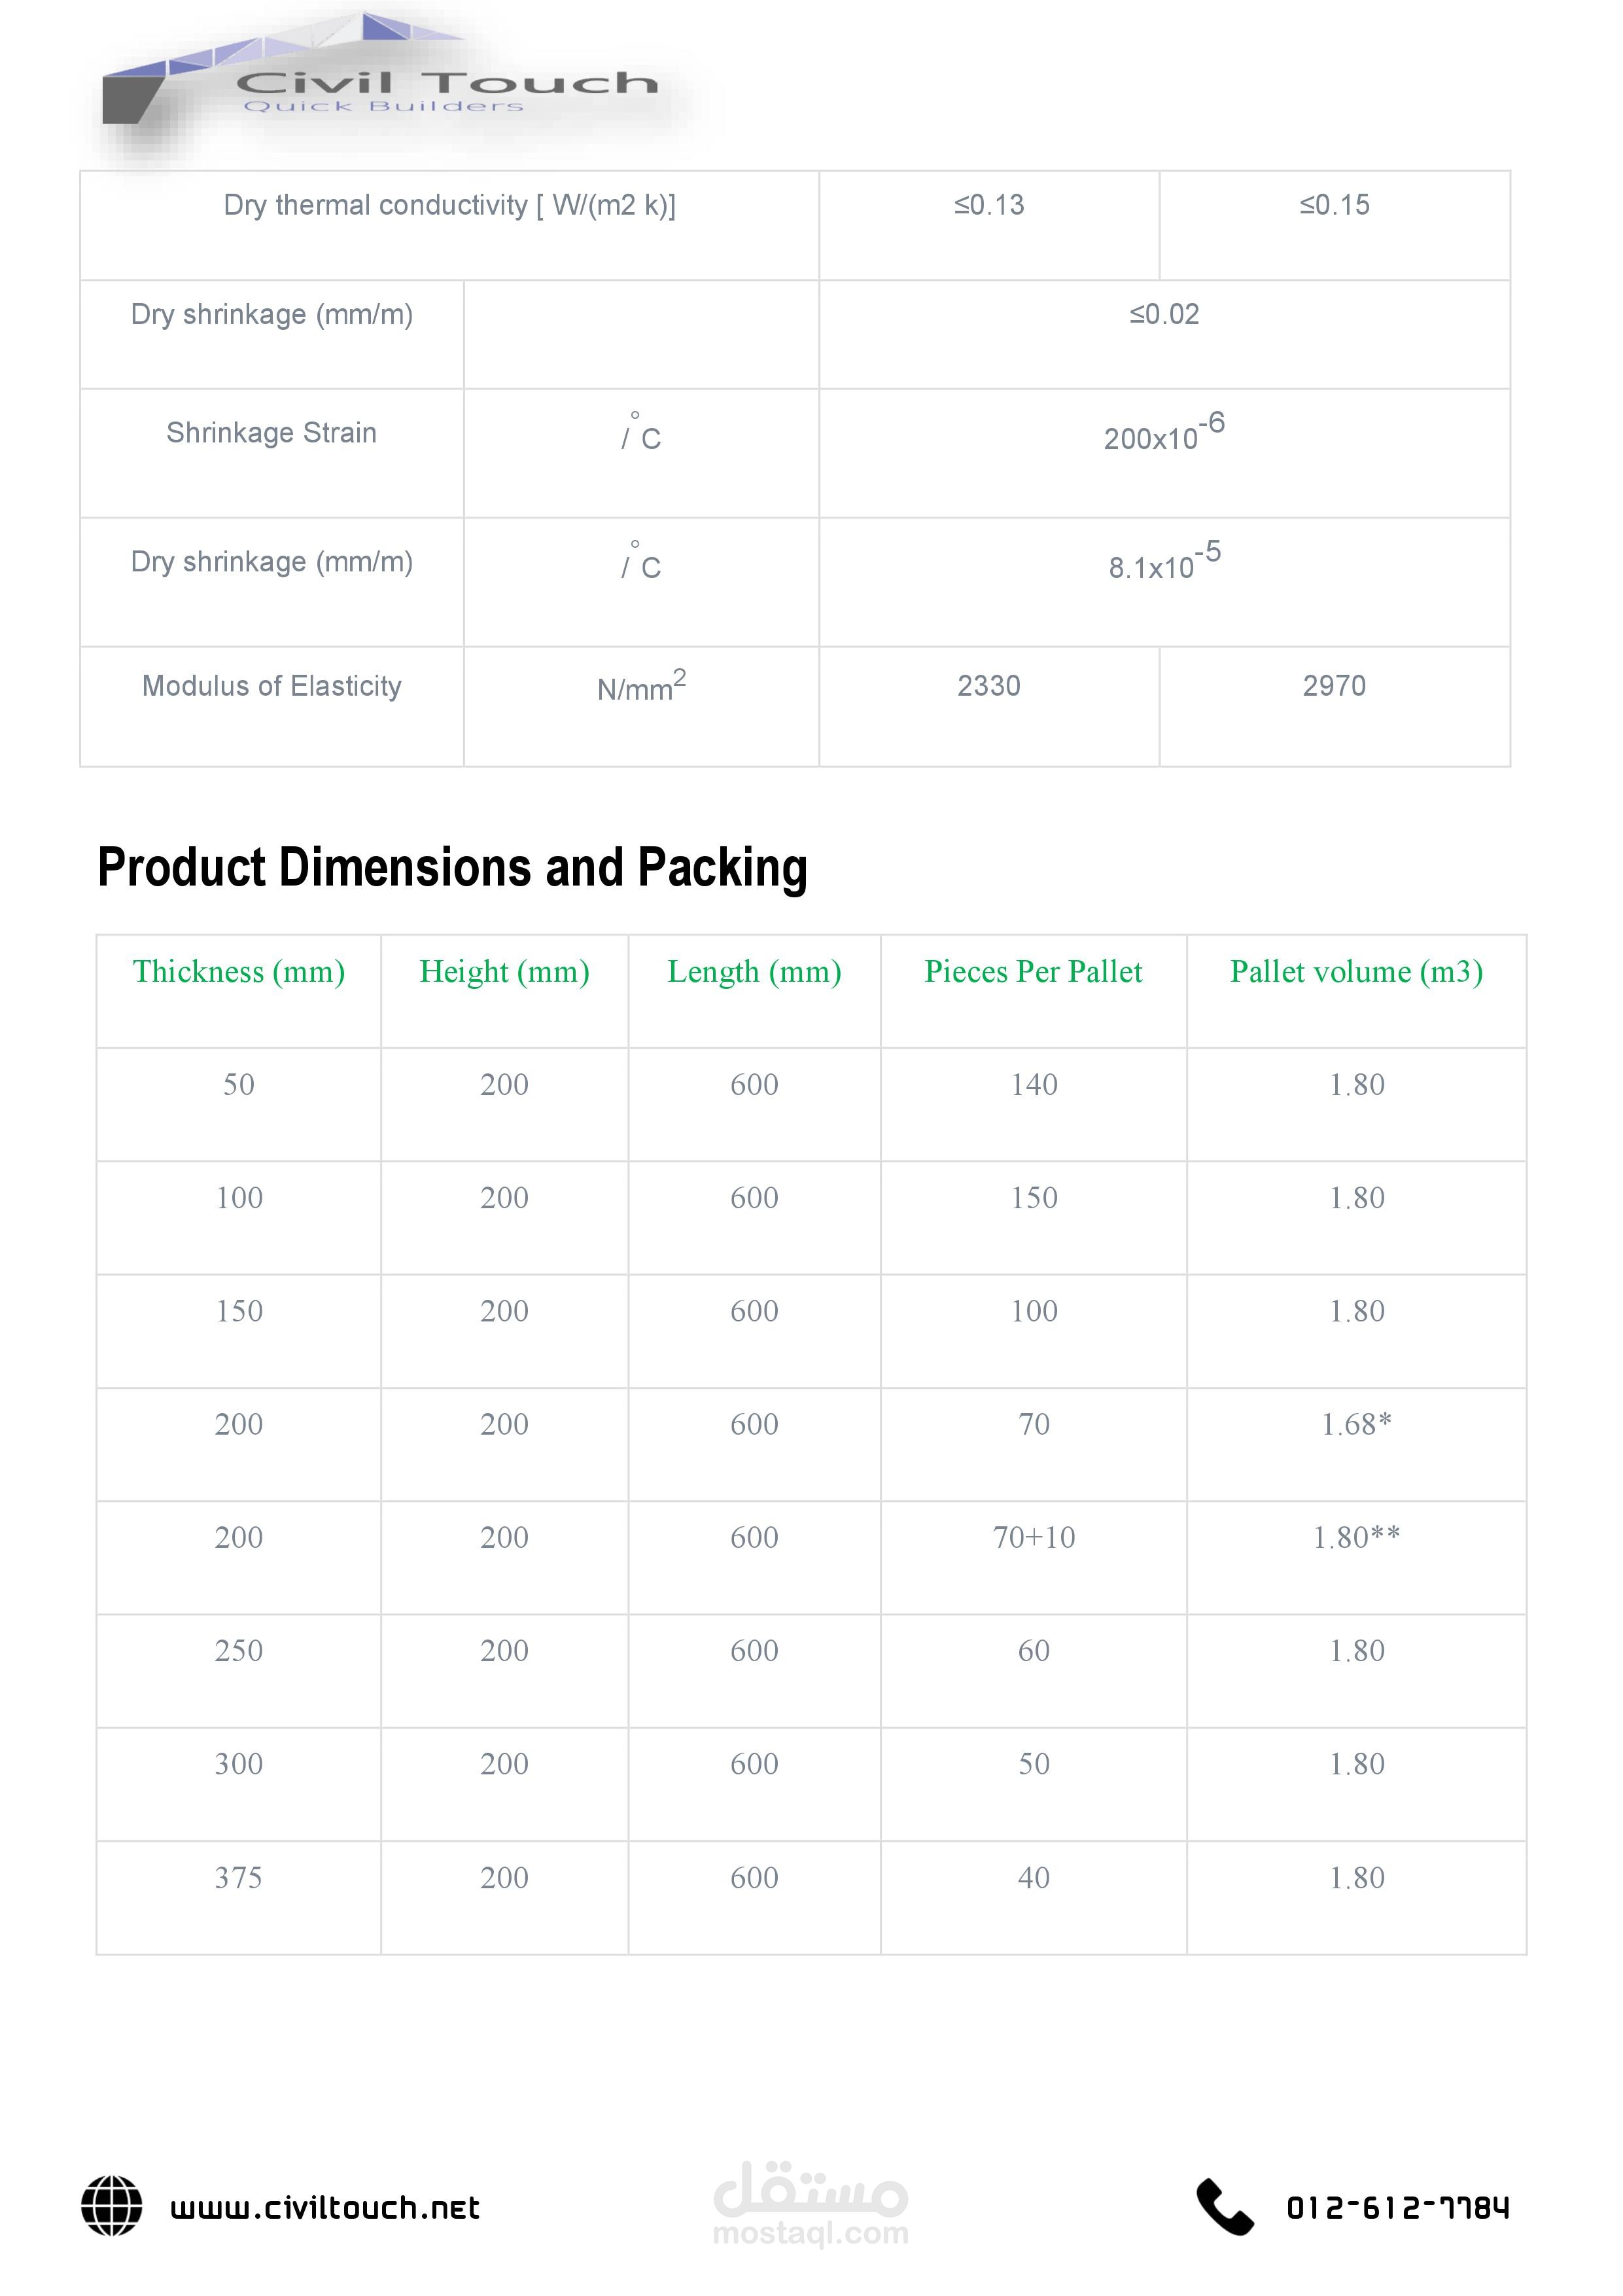Click the Modulus of Elasticity row label
The height and width of the screenshot is (2296, 1623).
click(x=271, y=686)
